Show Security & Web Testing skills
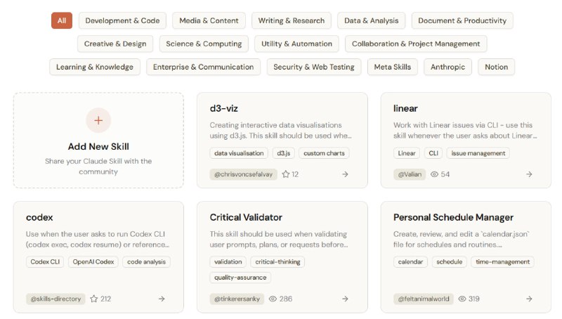Image resolution: width=562 pixels, height=319 pixels. (314, 67)
